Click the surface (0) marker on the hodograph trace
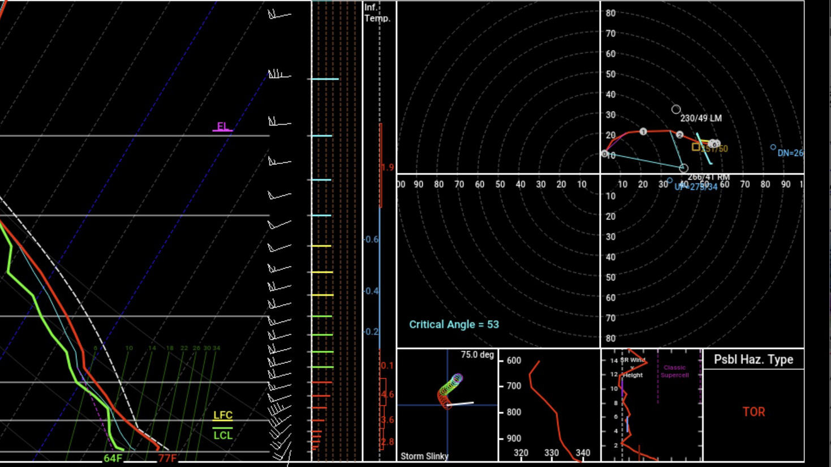Screen dimensions: 831x467 click(x=604, y=153)
